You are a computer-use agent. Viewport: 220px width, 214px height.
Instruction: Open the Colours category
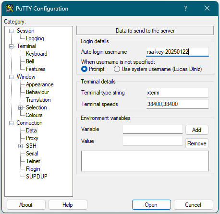(34, 115)
